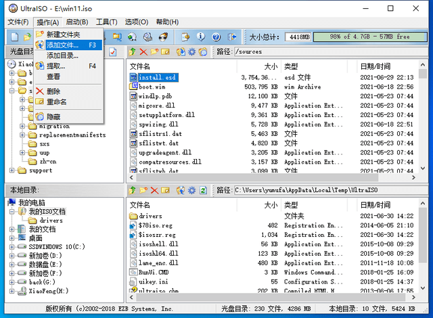Click the New folder icon in disc pane
The height and width of the screenshot is (318, 433).
pos(154,51)
